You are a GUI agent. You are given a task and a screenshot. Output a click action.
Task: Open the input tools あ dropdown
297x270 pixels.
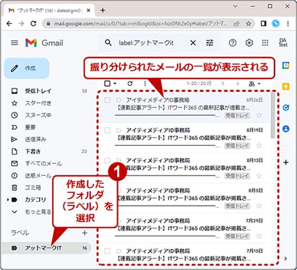tap(254, 83)
